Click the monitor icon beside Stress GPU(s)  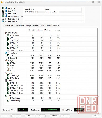click(3, 21)
